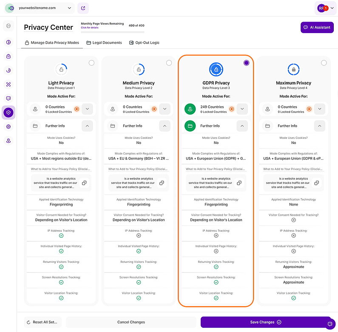
Task: Switch to the Opt-Out Logic tab
Action: tap(144, 43)
